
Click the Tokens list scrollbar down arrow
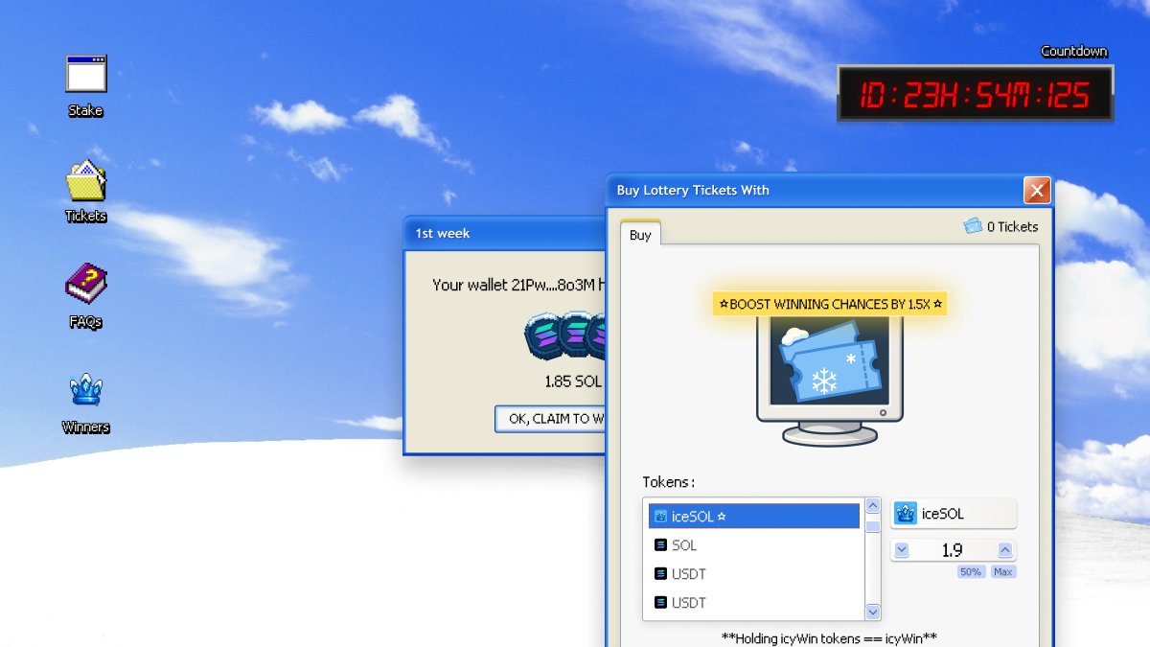[x=873, y=612]
